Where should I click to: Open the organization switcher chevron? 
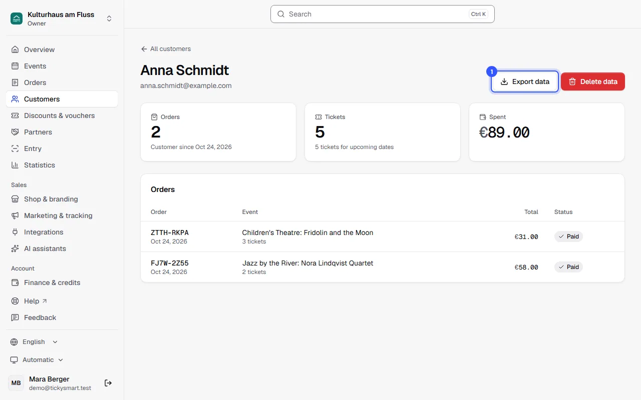pyautogui.click(x=109, y=18)
